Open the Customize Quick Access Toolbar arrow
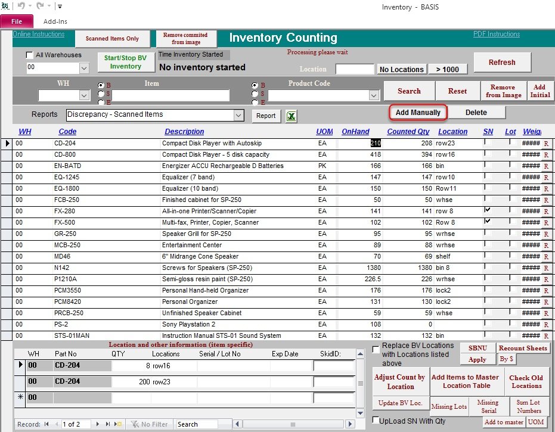Image resolution: width=555 pixels, height=432 pixels. click(x=60, y=7)
